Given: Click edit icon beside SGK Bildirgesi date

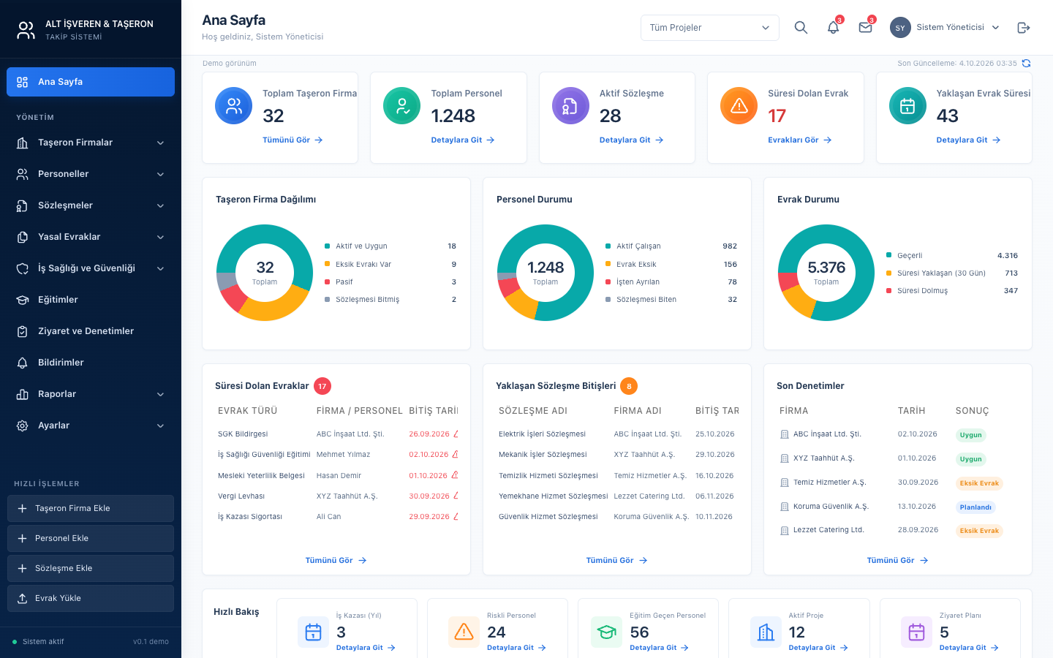Looking at the screenshot, I should [x=456, y=434].
